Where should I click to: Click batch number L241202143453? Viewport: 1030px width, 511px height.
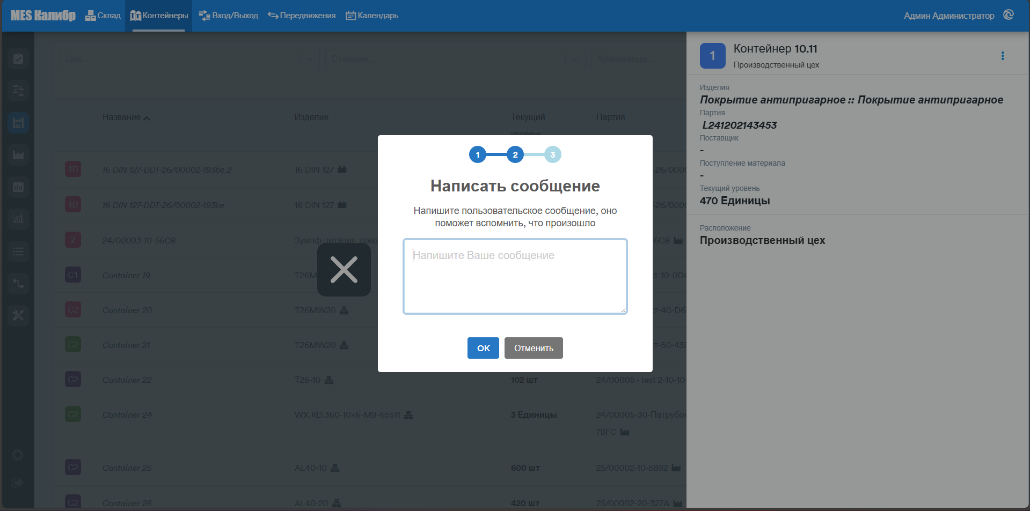tap(739, 125)
